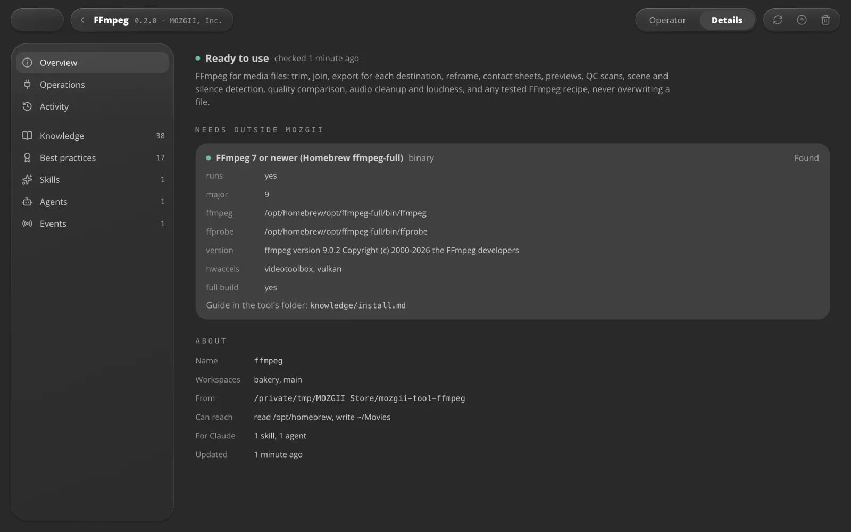Click the 'checked 1 minute ago' text
Viewport: 851px width, 532px height.
click(316, 59)
